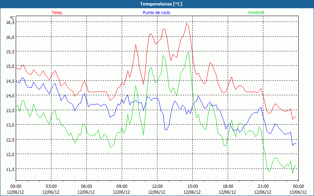The height and width of the screenshot is (196, 314).
Task: Click the 16,5 y-axis value
Action: click(11, 22)
